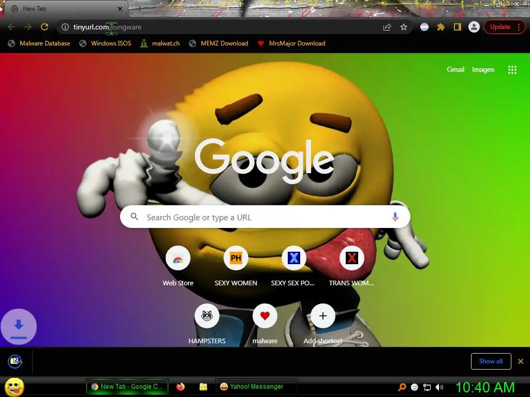530x397 pixels.
Task: Open the Windows ISOS bookmark
Action: tap(105, 43)
